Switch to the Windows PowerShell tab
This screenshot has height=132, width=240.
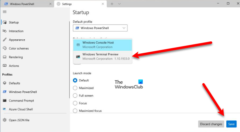pos(27,4)
